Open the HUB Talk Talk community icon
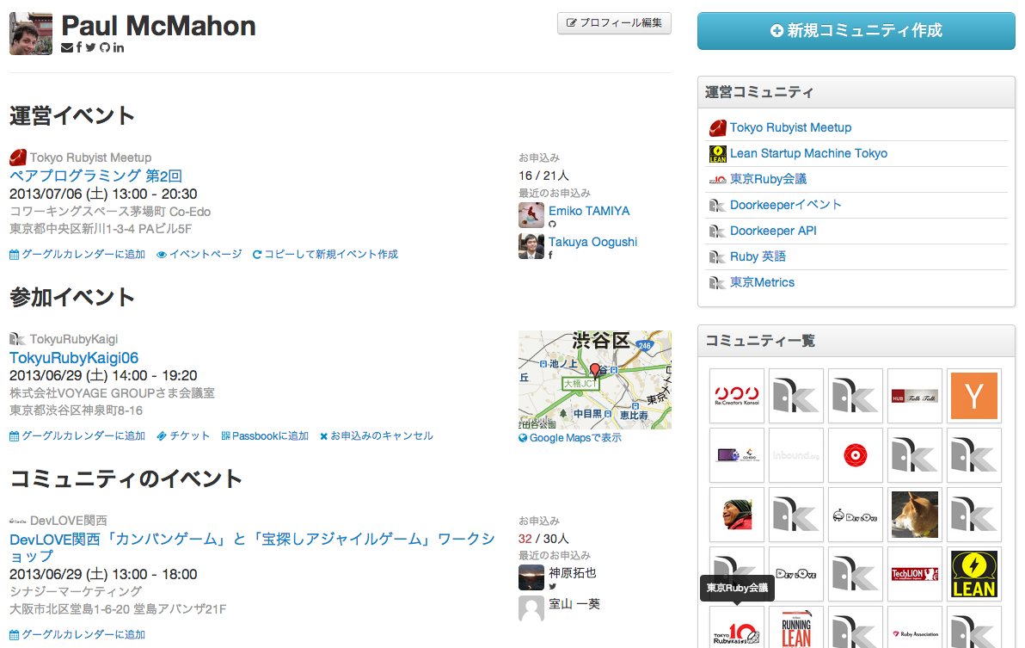 pos(915,396)
